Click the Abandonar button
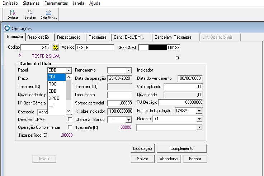The image size is (264, 176). coord(169,159)
